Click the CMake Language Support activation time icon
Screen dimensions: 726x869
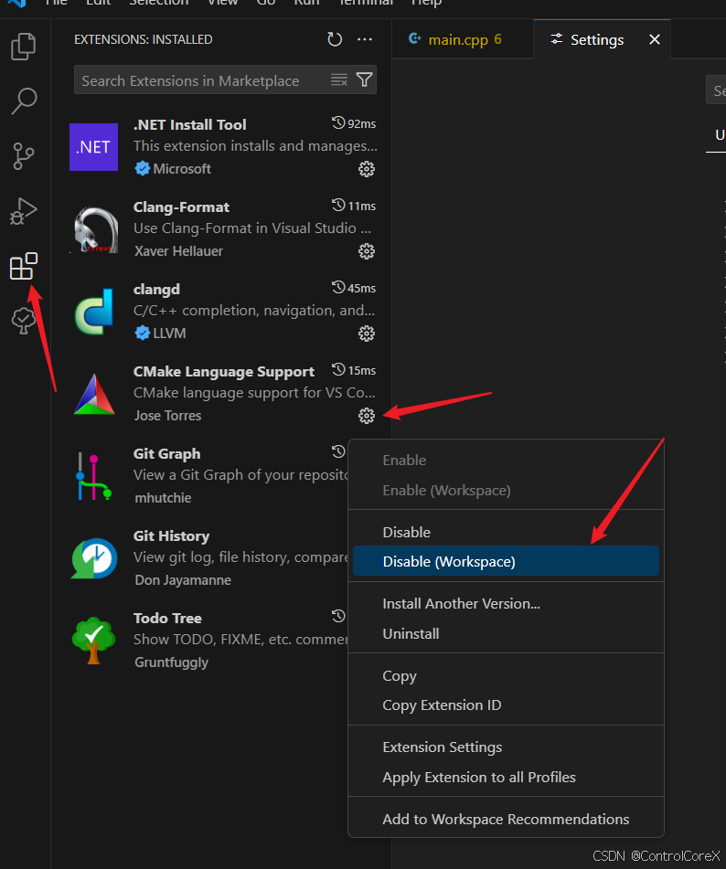[338, 370]
